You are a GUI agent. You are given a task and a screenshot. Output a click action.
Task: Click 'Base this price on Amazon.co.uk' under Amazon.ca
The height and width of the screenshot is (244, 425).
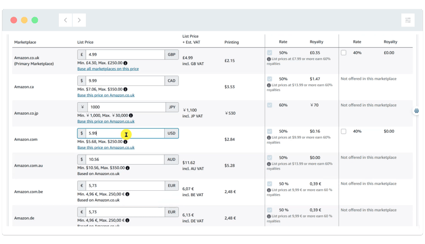tap(106, 95)
